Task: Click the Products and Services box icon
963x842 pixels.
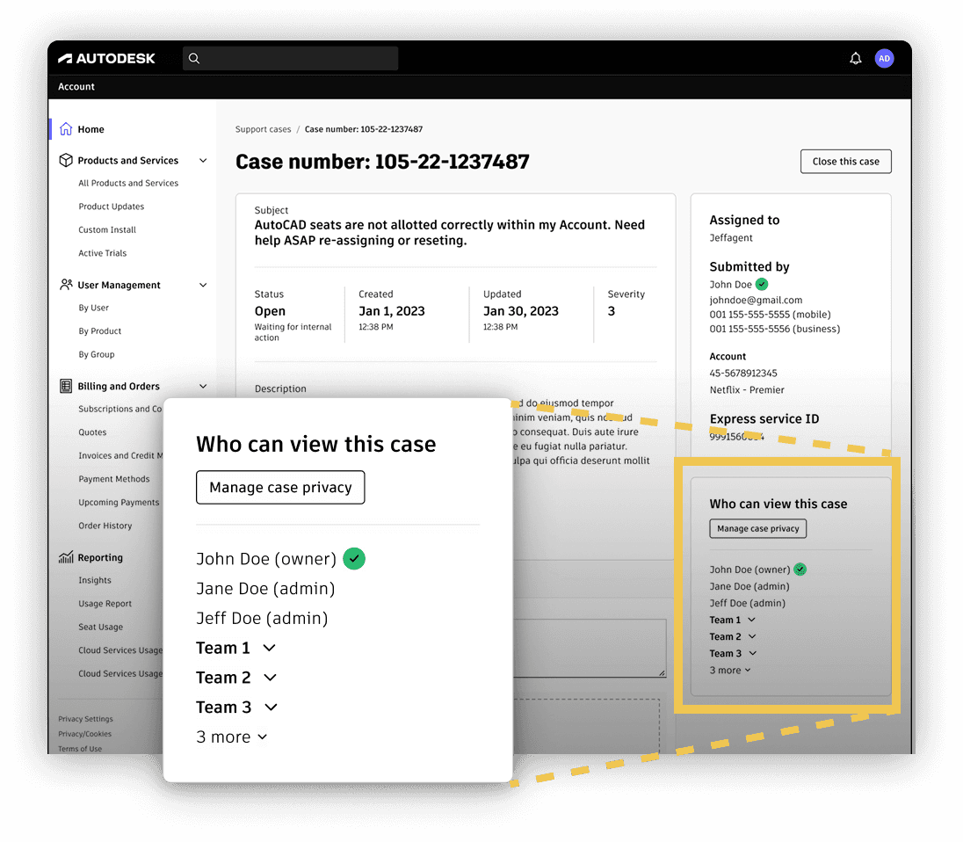Action: point(66,160)
